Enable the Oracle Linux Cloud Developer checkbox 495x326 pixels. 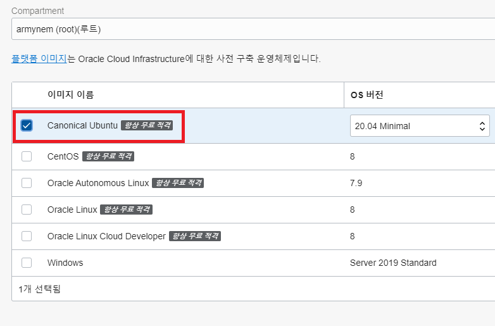click(27, 236)
